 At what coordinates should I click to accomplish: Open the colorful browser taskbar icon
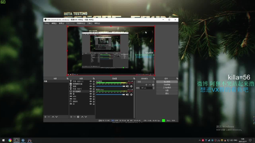pyautogui.click(x=10, y=140)
